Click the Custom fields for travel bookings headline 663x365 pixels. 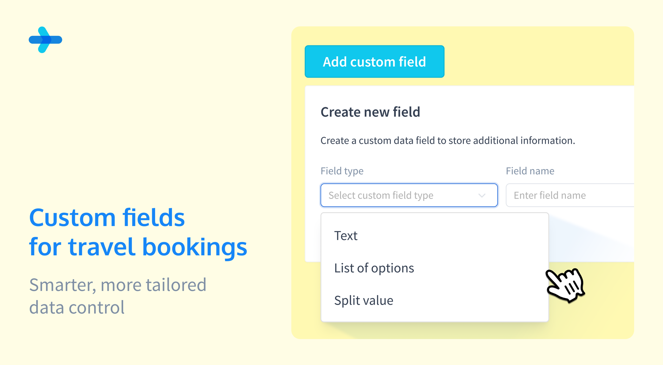point(138,231)
